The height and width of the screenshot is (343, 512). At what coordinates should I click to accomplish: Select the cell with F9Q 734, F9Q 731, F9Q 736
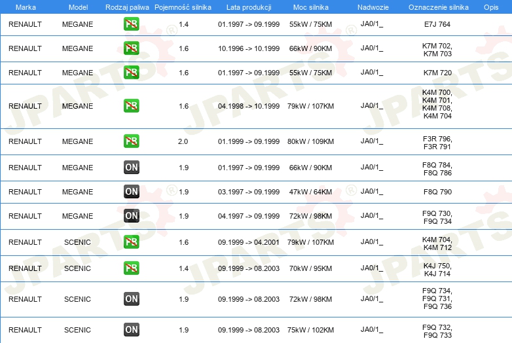pyautogui.click(x=437, y=298)
